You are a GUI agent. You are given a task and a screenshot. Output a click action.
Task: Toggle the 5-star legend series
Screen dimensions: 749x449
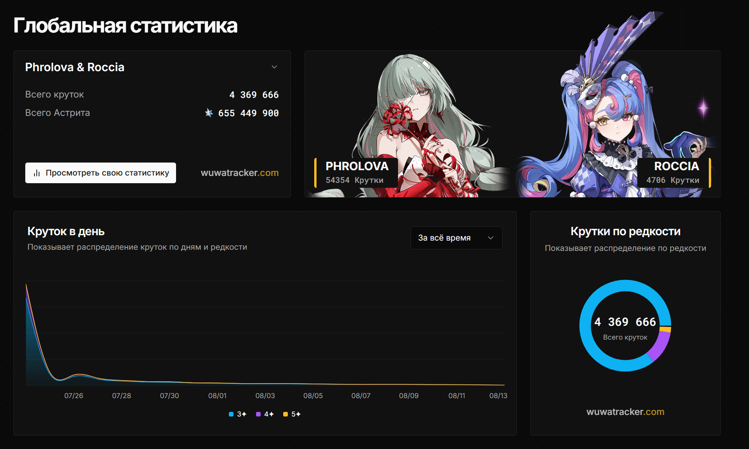click(x=292, y=414)
